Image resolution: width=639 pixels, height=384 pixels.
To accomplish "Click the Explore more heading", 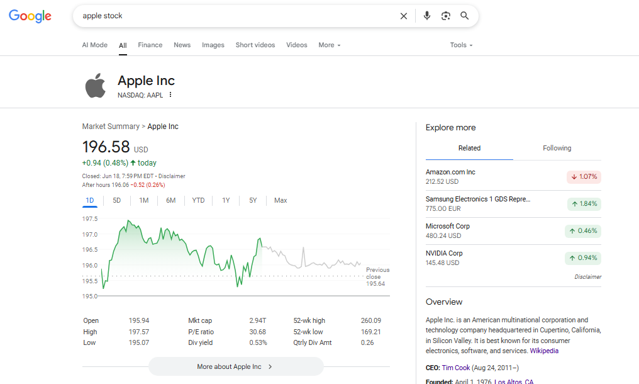I will point(451,127).
